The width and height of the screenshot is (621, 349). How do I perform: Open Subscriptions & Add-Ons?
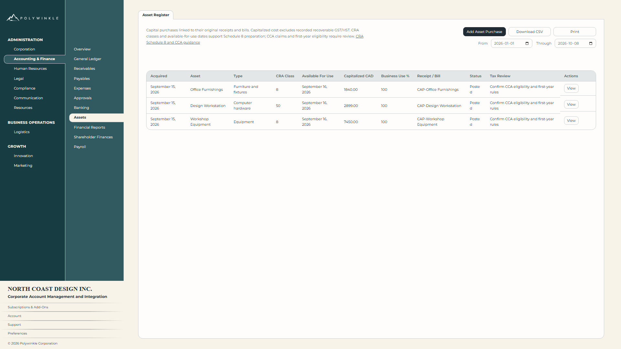[28, 307]
